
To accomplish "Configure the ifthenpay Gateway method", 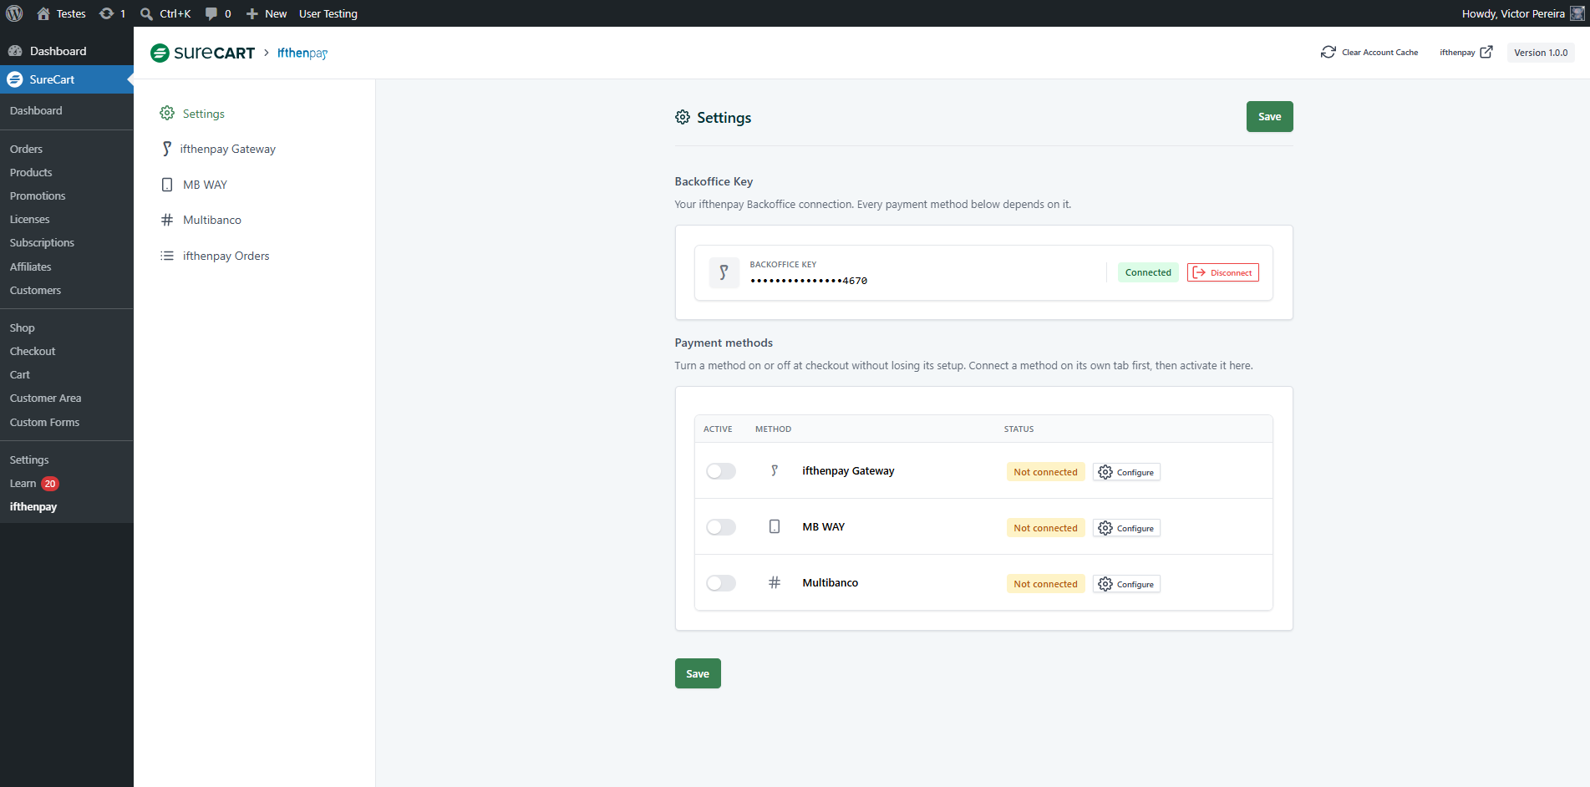I will pyautogui.click(x=1126, y=472).
